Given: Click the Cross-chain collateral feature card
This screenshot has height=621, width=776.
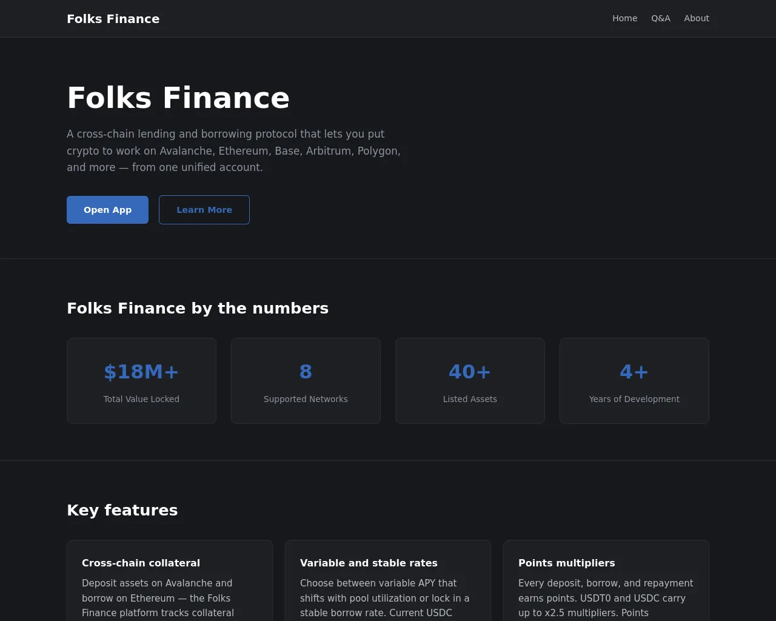Looking at the screenshot, I should tap(170, 580).
